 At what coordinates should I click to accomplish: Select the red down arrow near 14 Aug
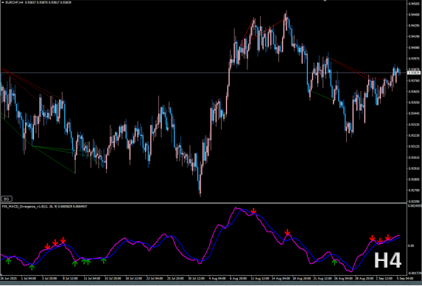(x=287, y=232)
